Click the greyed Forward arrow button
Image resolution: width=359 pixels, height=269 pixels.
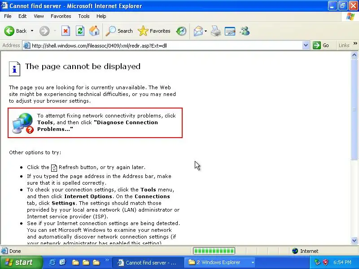44,31
